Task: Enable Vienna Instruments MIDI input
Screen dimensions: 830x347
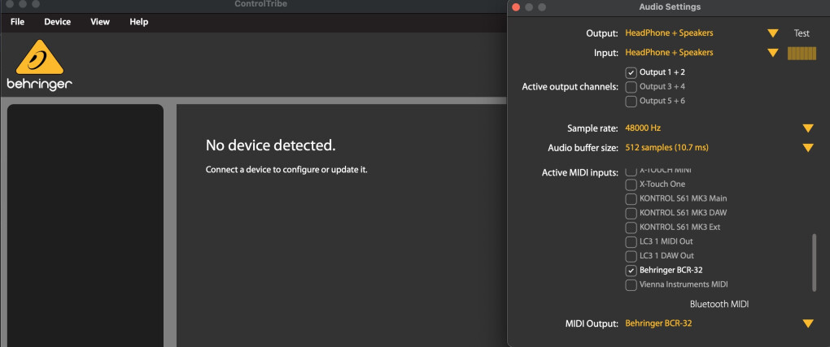Action: point(631,284)
